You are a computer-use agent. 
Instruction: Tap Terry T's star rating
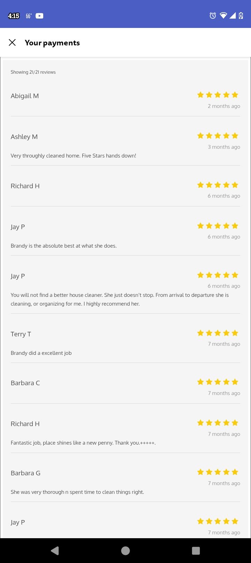218,333
